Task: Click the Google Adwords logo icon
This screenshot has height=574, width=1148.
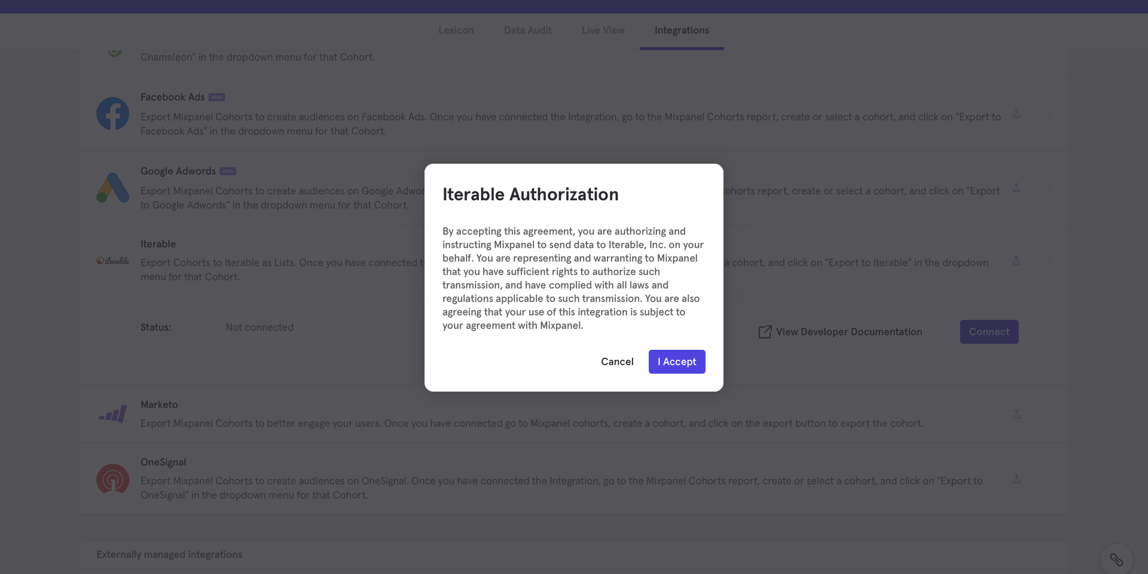Action: 112,188
